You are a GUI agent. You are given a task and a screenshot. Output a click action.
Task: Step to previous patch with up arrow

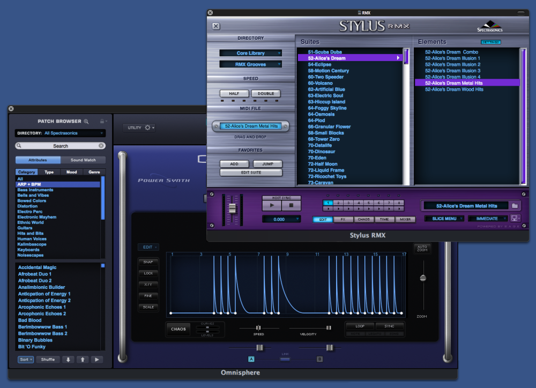(83, 359)
